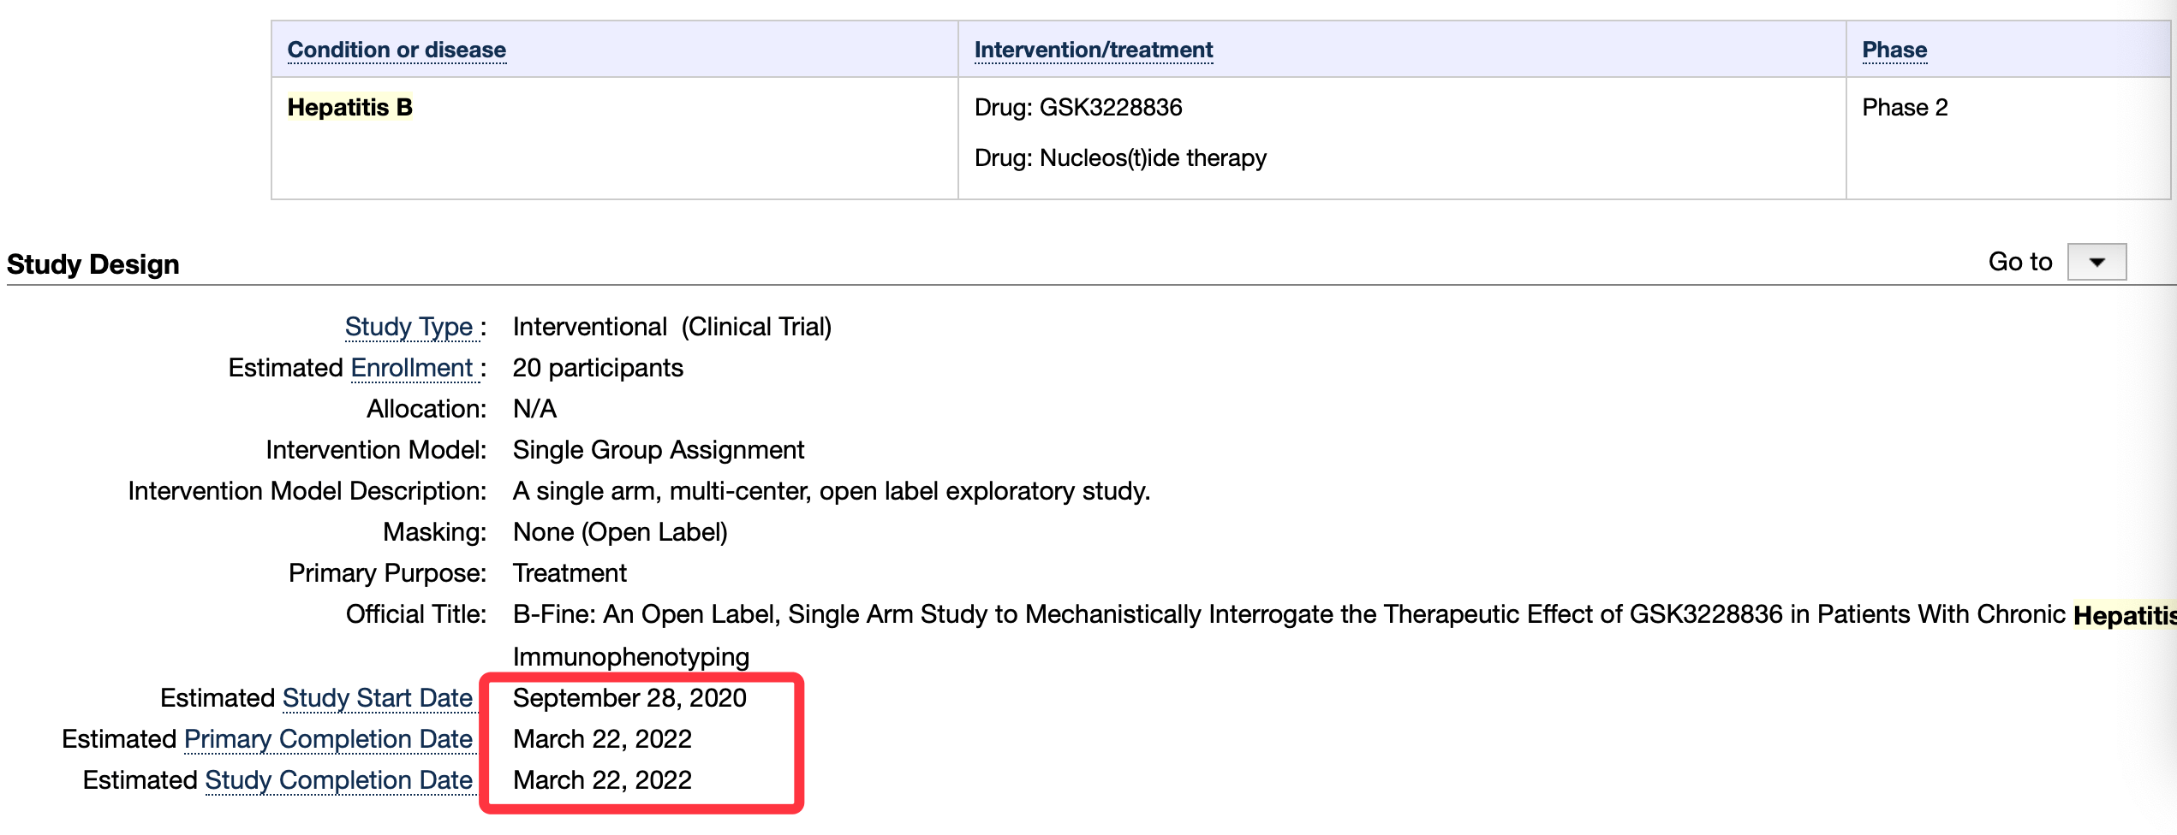This screenshot has height=835, width=2177.
Task: Click the Interventional (Clinical Trial) value
Action: (x=671, y=327)
